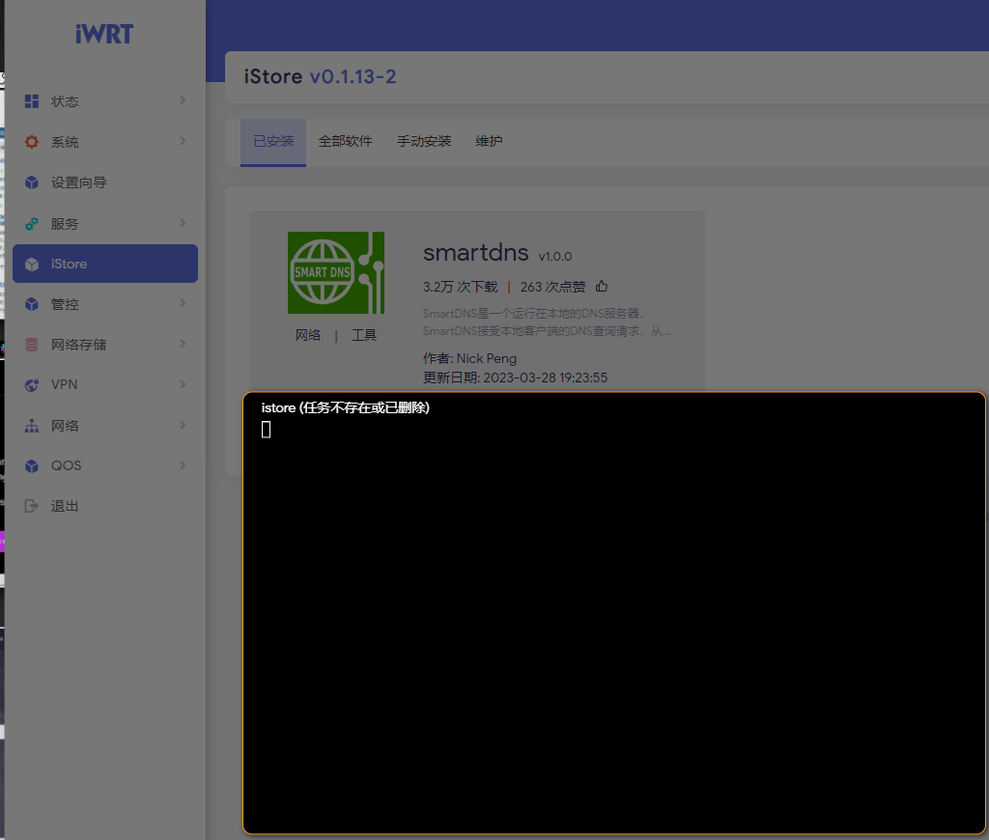Click the 网络 category link under smartdns

click(x=308, y=334)
